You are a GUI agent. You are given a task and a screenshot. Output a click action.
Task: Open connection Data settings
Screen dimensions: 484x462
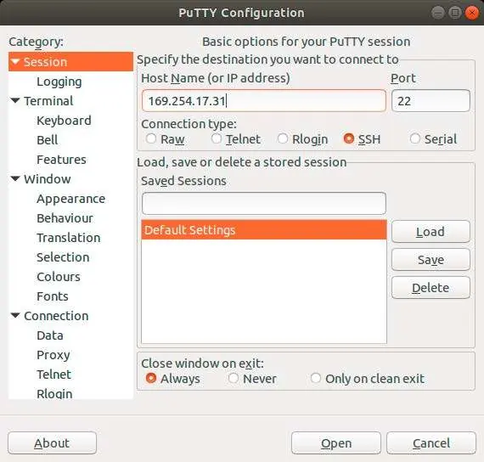pyautogui.click(x=50, y=335)
